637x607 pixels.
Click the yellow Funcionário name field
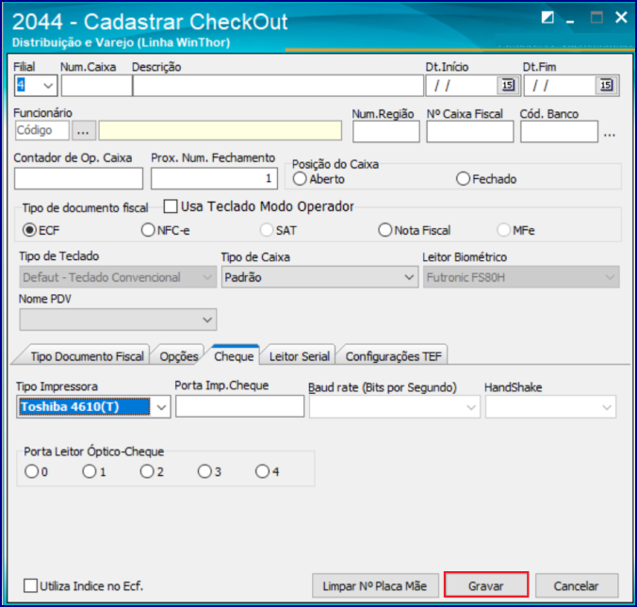pyautogui.click(x=220, y=130)
